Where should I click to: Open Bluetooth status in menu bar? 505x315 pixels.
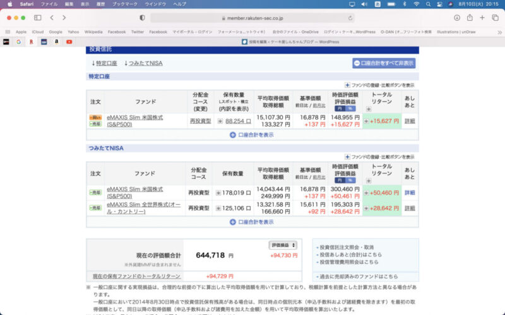click(x=405, y=4)
